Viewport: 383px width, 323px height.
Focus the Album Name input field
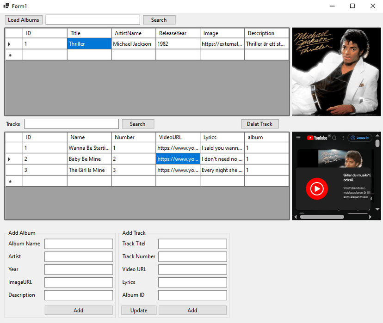(x=79, y=244)
